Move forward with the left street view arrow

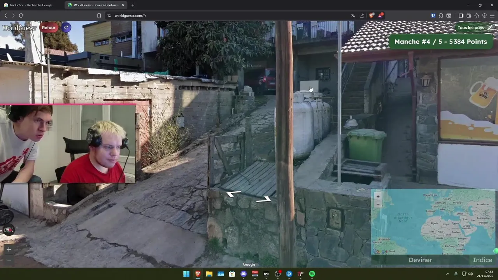click(234, 193)
